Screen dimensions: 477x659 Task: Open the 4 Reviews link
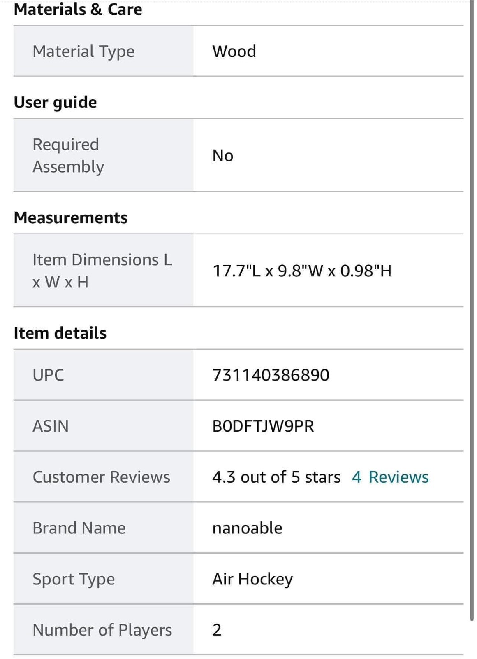tap(390, 477)
